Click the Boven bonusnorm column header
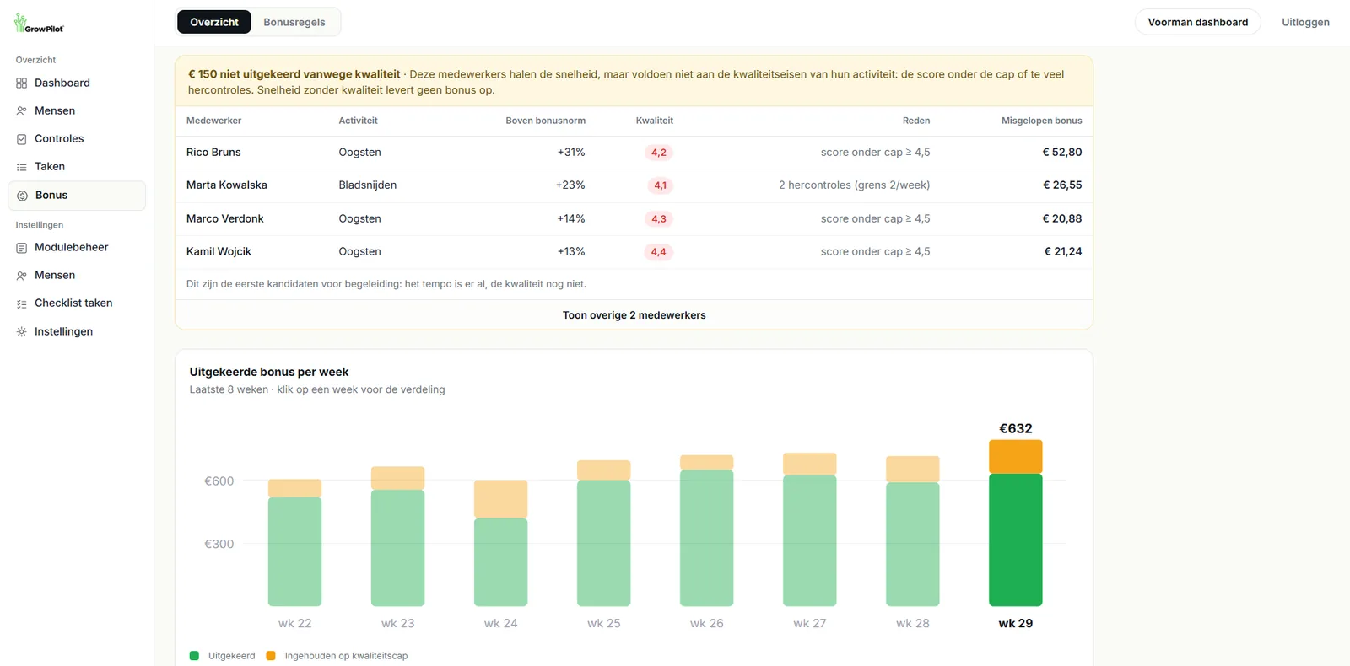 [x=546, y=121]
